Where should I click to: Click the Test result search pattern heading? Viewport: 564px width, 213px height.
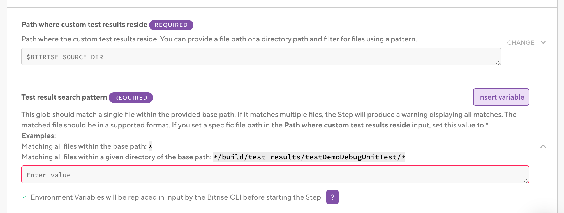click(64, 97)
